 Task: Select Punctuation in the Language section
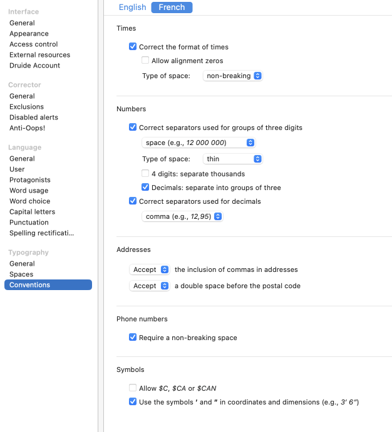point(29,223)
